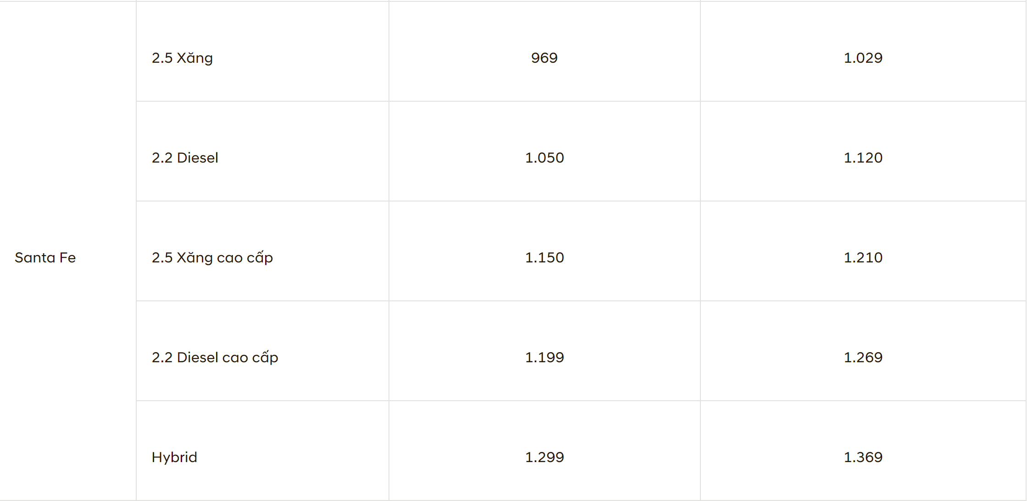Click the word "Fe" in Santa Fe
Viewport: 1027px width, 501px height.
tap(67, 258)
